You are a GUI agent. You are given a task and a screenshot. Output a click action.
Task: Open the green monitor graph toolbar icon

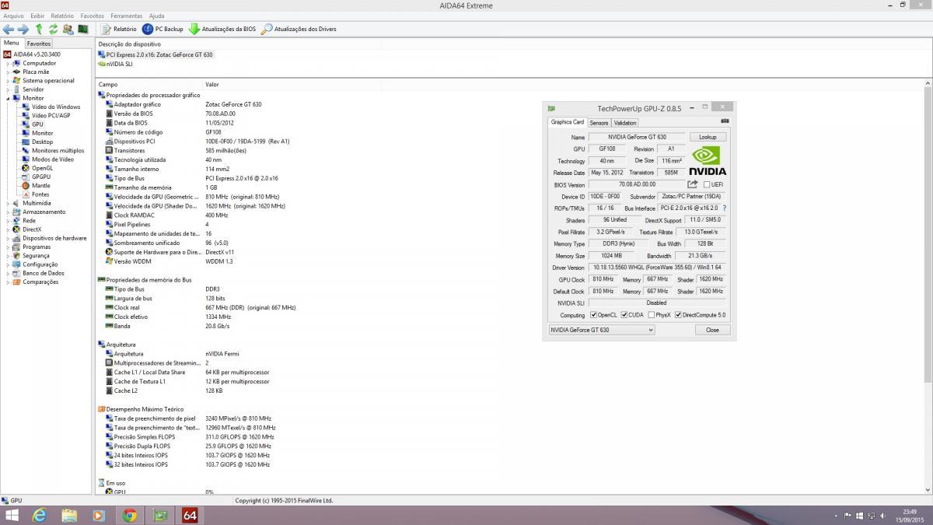point(82,29)
